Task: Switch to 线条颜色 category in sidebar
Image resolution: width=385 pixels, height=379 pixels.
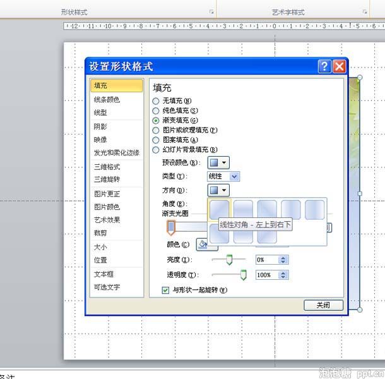Action: click(107, 99)
